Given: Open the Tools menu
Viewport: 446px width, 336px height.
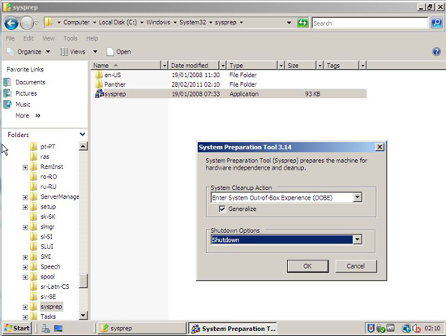Looking at the screenshot, I should (x=71, y=38).
